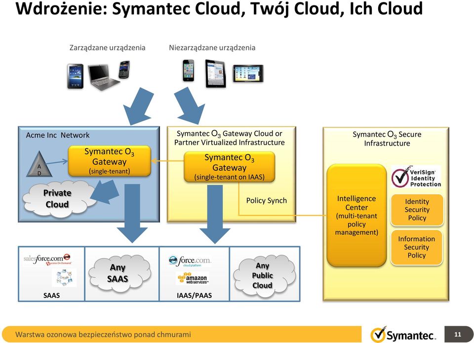Click the Google apps logo in SAAS box
This screenshot has height=343, width=474.
(x=64, y=277)
